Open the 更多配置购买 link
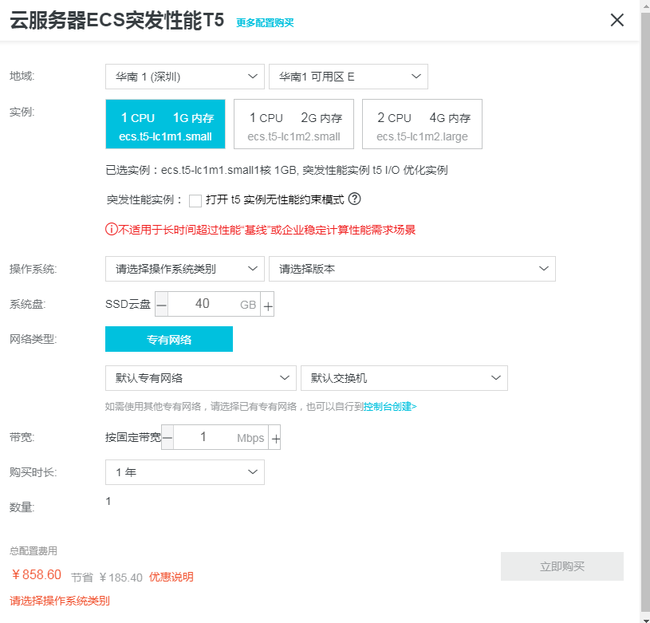650x623 pixels. coord(265,23)
